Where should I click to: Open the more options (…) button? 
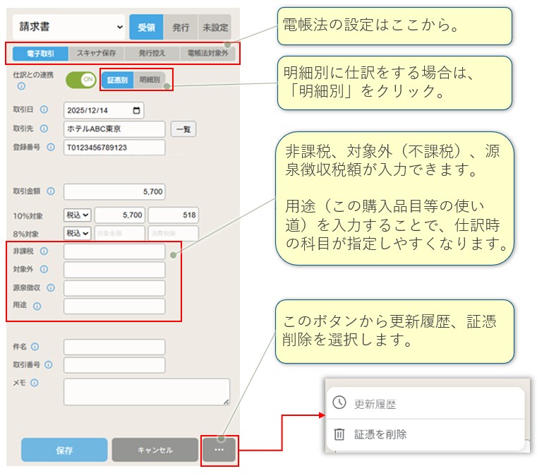[219, 450]
